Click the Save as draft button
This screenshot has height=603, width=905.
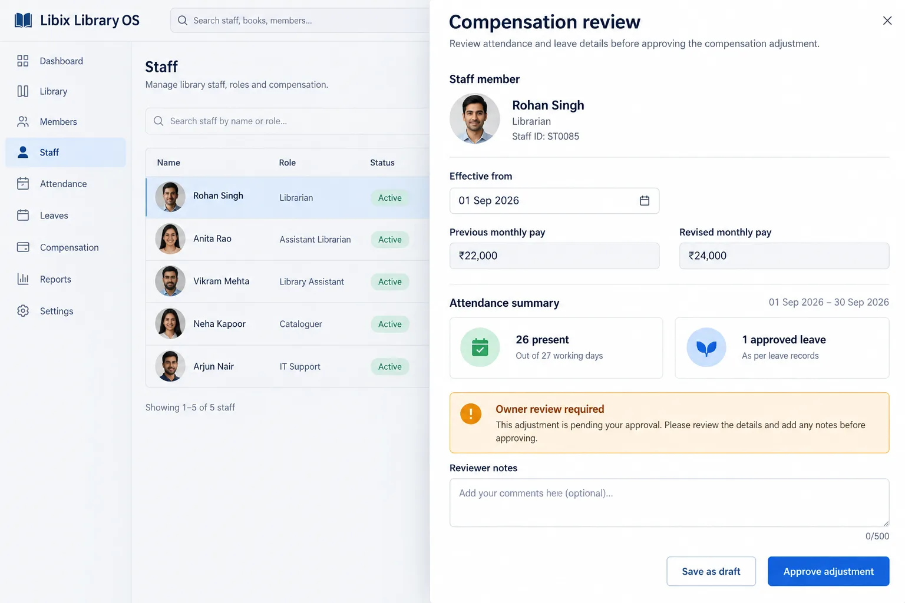coord(711,571)
